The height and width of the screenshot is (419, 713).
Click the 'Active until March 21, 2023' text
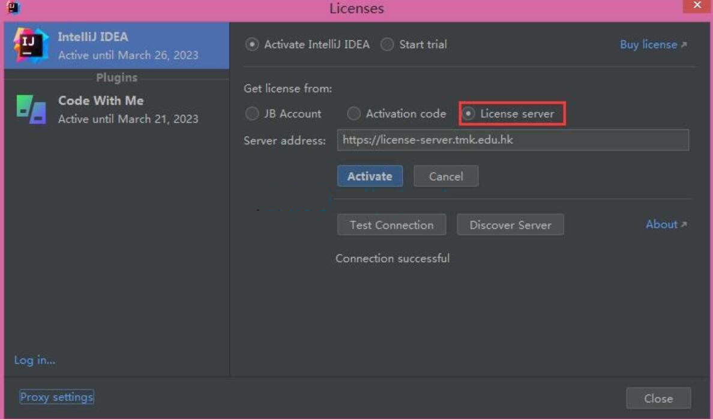[128, 119]
